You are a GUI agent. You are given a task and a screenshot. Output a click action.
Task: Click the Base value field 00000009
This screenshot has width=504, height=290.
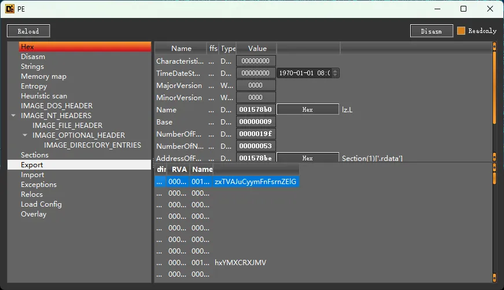click(256, 122)
